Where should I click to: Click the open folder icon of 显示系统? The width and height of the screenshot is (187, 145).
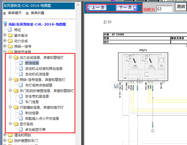click(16, 124)
